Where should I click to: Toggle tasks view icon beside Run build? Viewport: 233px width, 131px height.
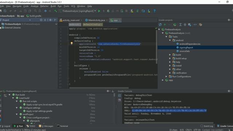click(5, 95)
